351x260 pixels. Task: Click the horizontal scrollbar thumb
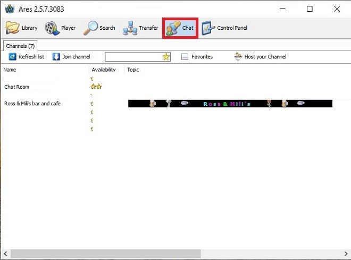106,254
